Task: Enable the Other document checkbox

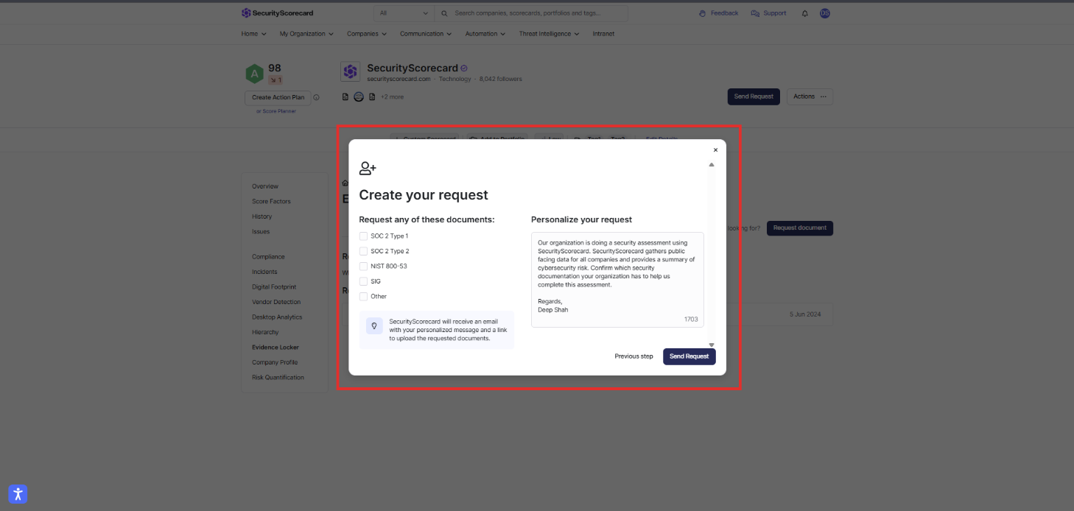Action: [x=363, y=296]
